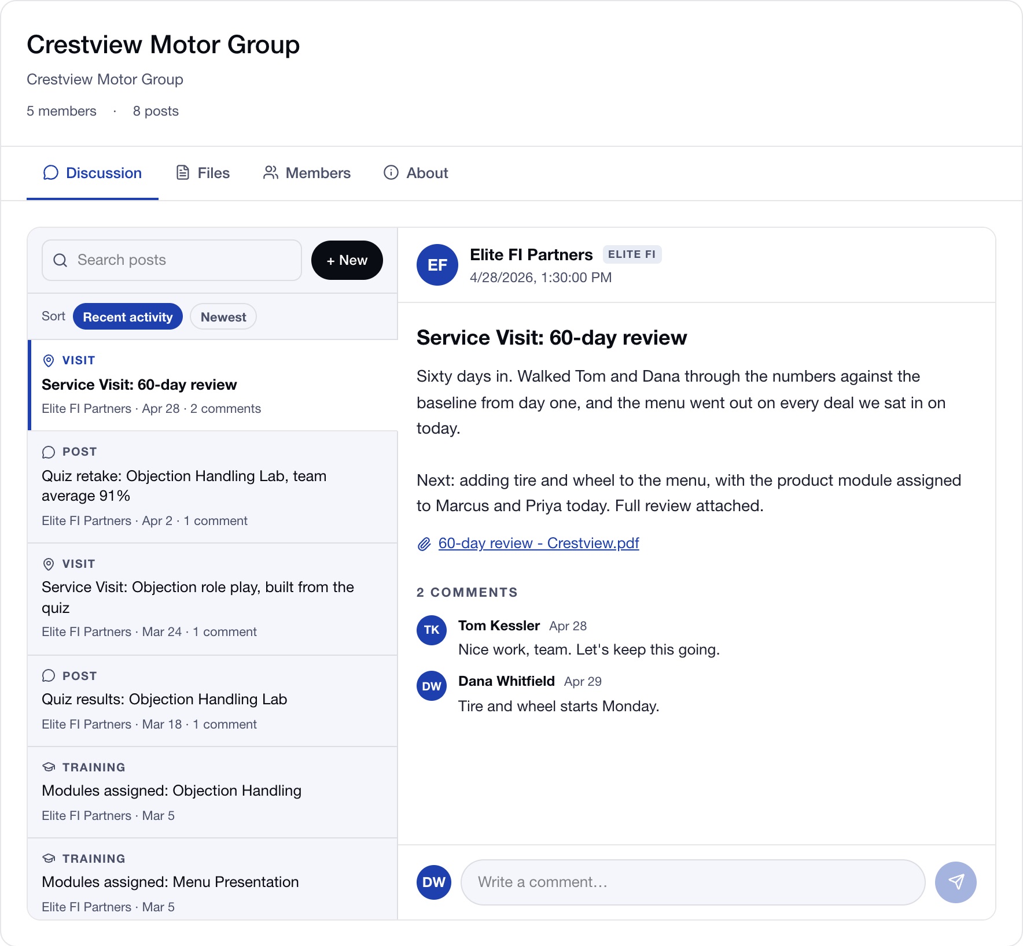Screen dimensions: 1023x946
Task: Click the graduation cap icon on the Objection Handling training
Action: pos(49,767)
